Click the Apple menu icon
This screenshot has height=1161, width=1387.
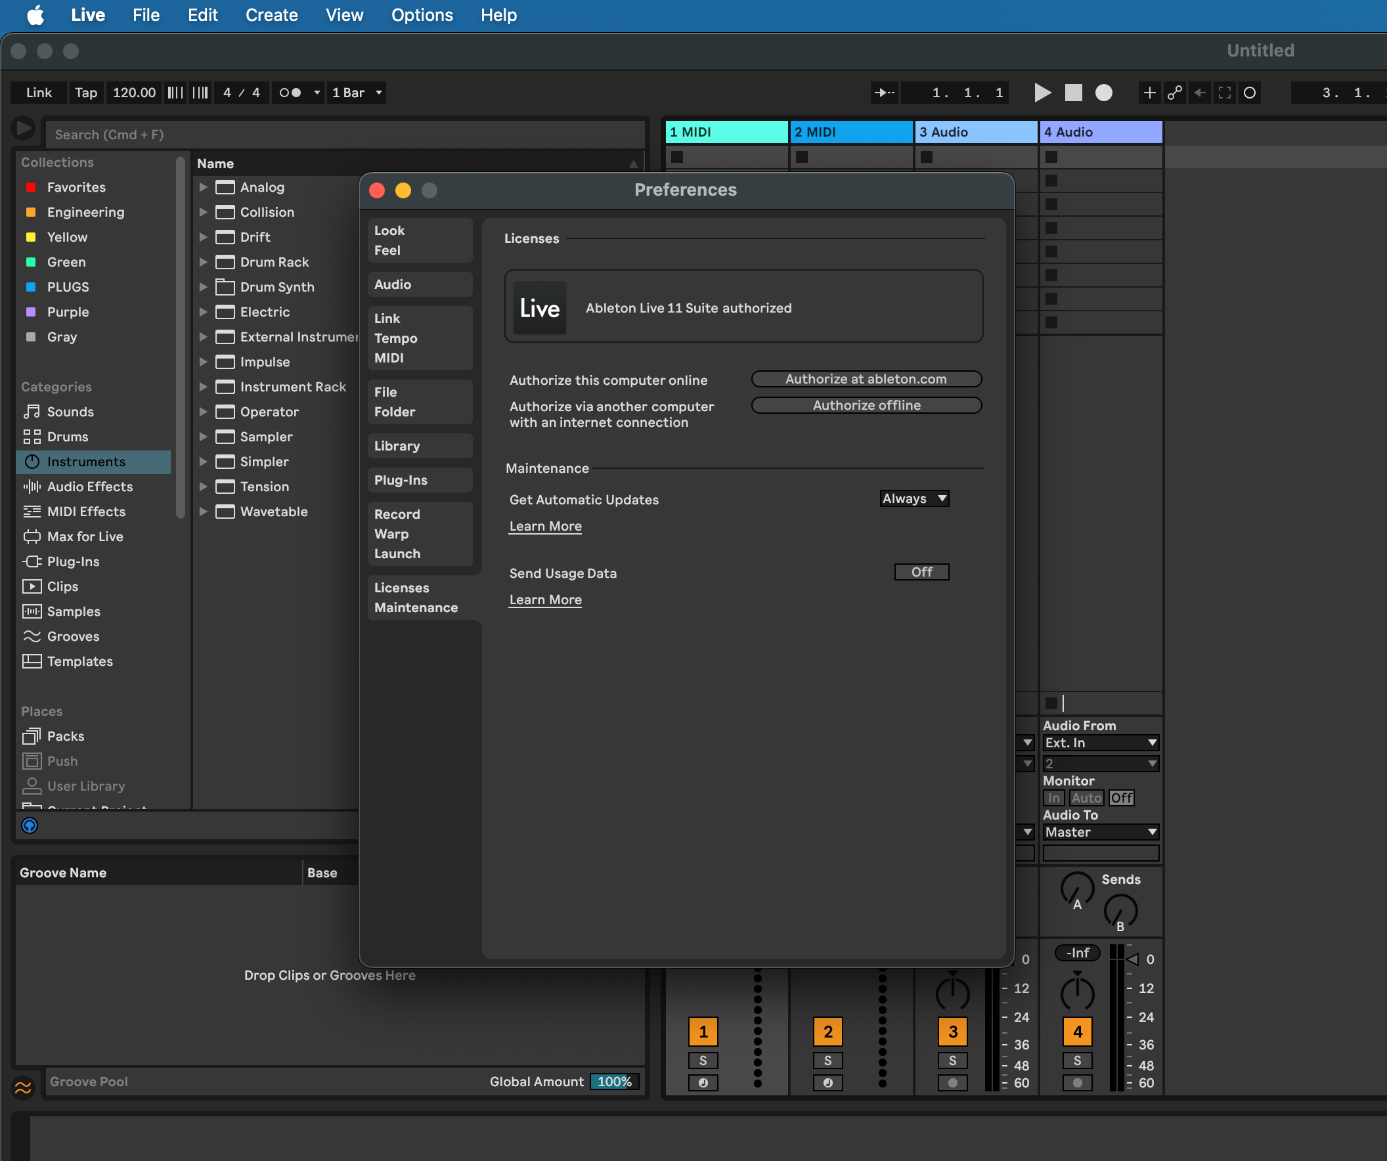pos(35,15)
